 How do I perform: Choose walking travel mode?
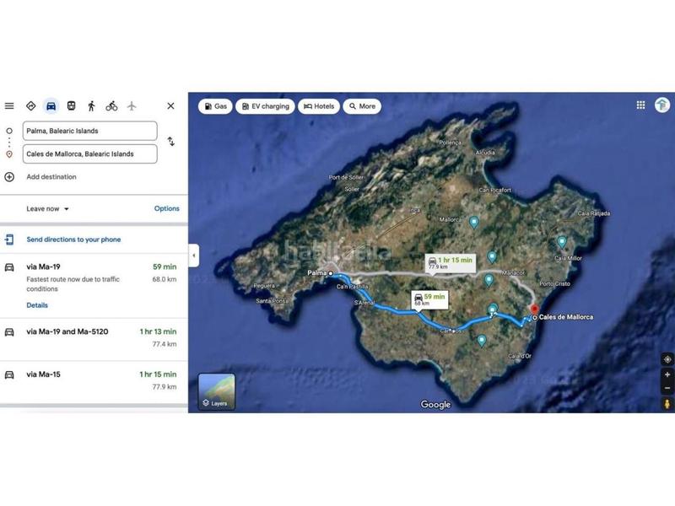point(91,106)
